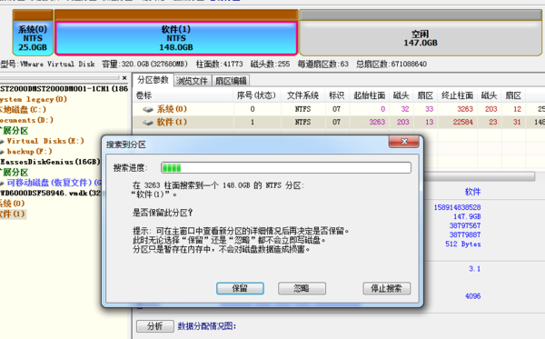Select EassosDiskGenius(16GB) in tree

click(50, 162)
